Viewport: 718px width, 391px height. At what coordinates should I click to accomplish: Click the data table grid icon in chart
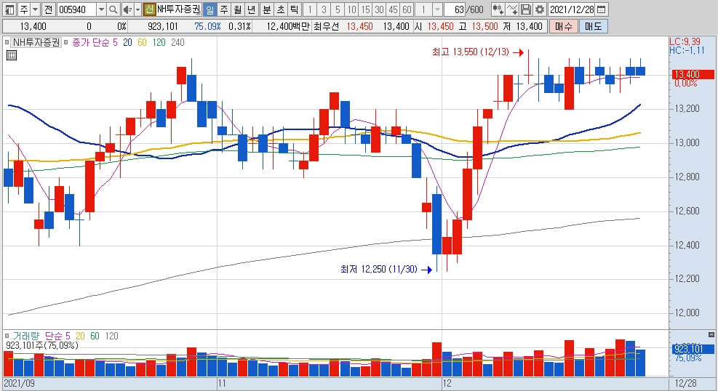12,56
